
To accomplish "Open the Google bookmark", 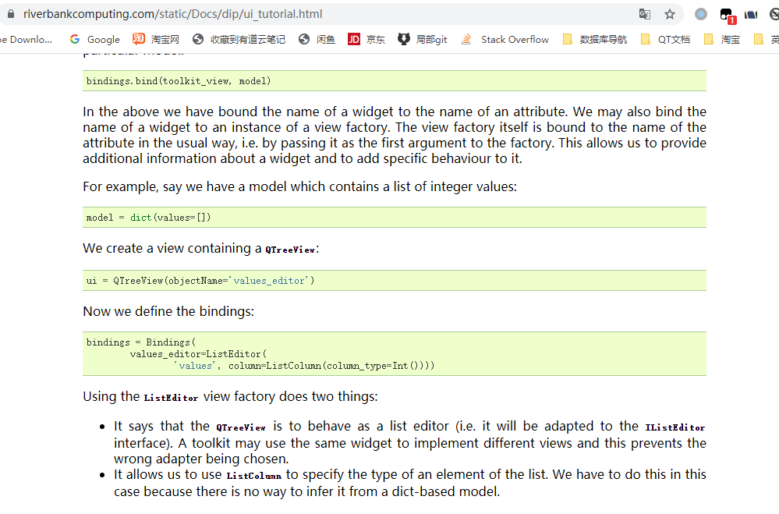I will (95, 39).
